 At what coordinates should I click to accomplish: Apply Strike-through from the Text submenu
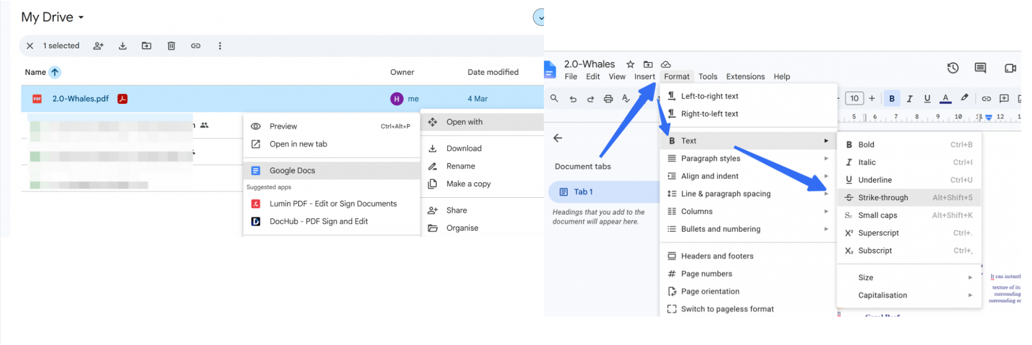tap(909, 198)
